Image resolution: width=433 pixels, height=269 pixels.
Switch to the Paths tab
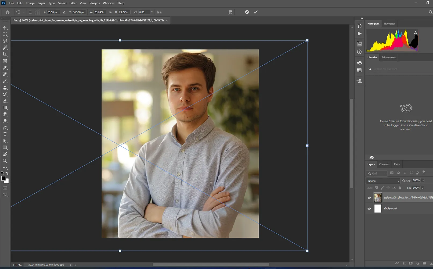[397, 164]
